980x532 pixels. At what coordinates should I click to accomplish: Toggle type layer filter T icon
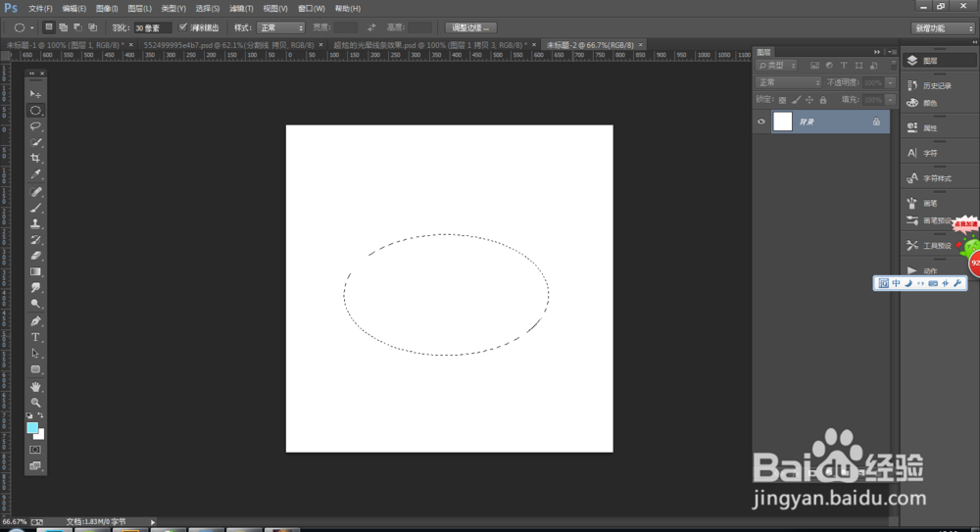[844, 65]
